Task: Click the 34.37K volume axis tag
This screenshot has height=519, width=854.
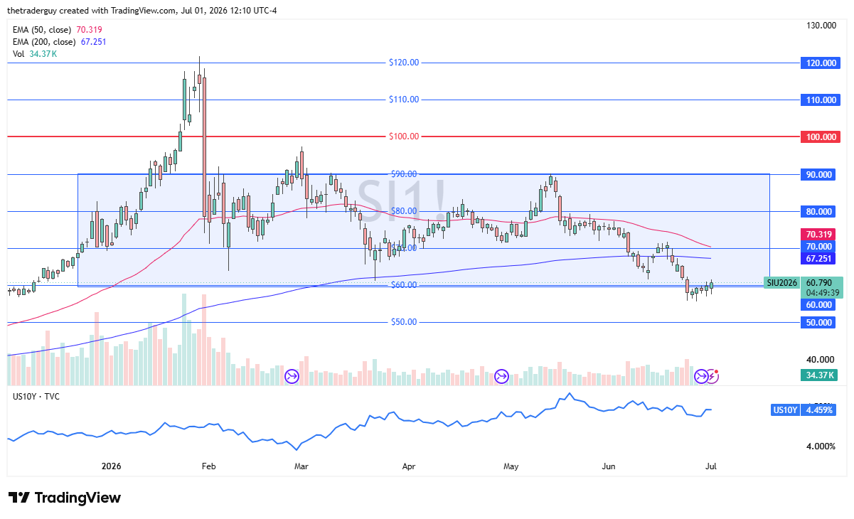Action: click(819, 375)
